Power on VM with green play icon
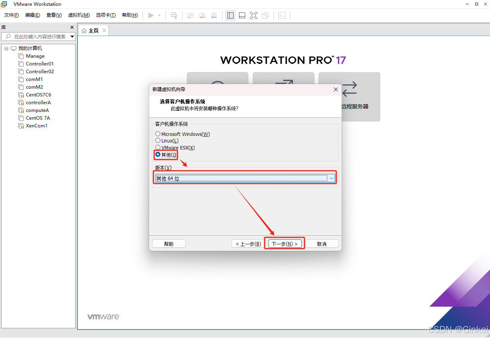The image size is (490, 338). point(151,15)
